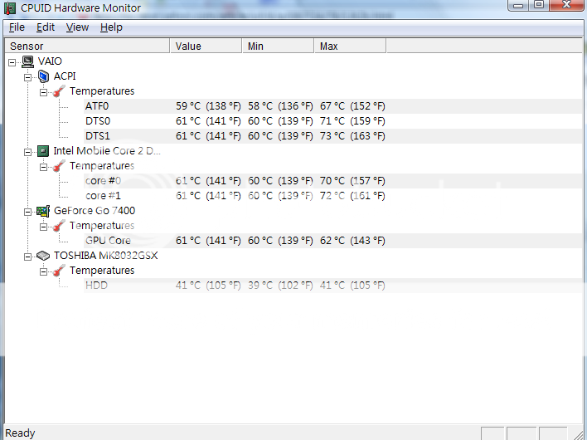Open the File menu

[x=17, y=27]
